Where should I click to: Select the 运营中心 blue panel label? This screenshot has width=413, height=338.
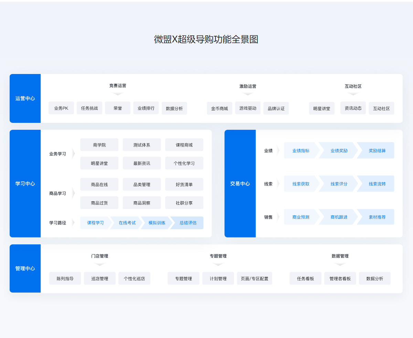click(x=25, y=98)
